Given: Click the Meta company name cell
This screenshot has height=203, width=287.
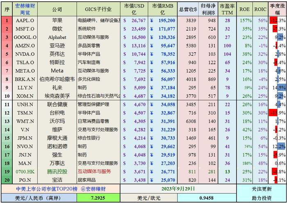Looking at the screenshot, I should (x=57, y=71).
